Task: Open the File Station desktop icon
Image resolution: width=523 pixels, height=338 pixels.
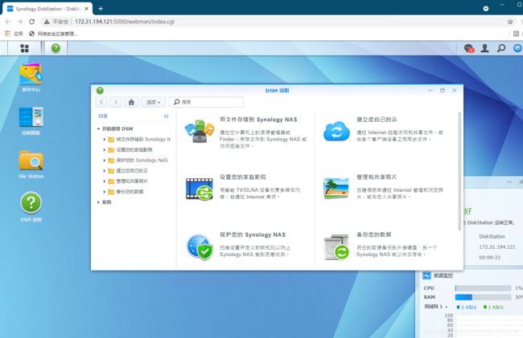Action: pos(31,161)
